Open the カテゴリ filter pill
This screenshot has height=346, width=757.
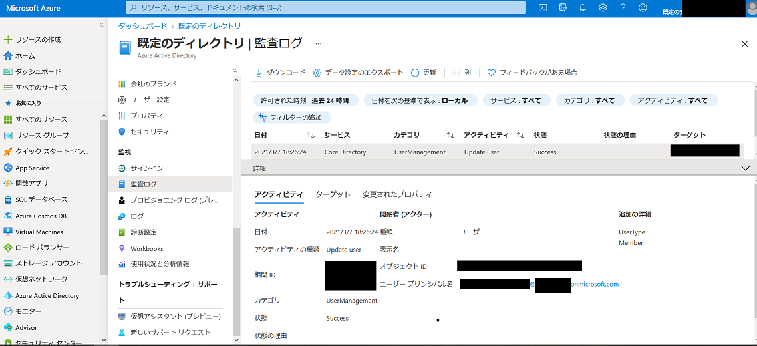pyautogui.click(x=590, y=100)
